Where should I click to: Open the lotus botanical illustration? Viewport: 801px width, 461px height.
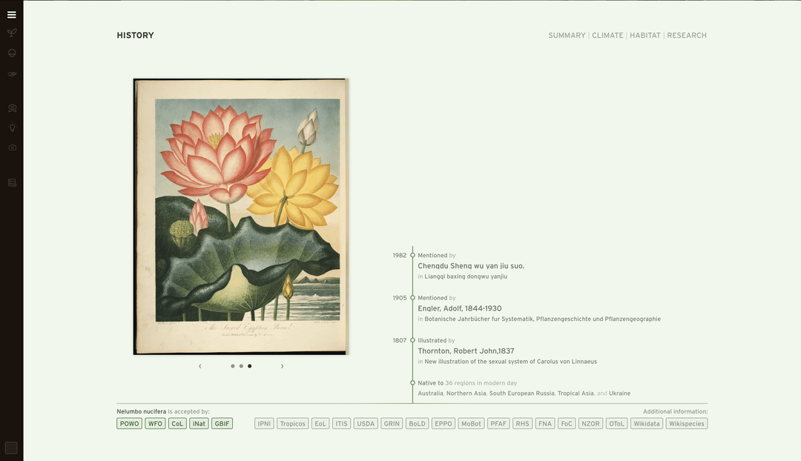click(240, 216)
